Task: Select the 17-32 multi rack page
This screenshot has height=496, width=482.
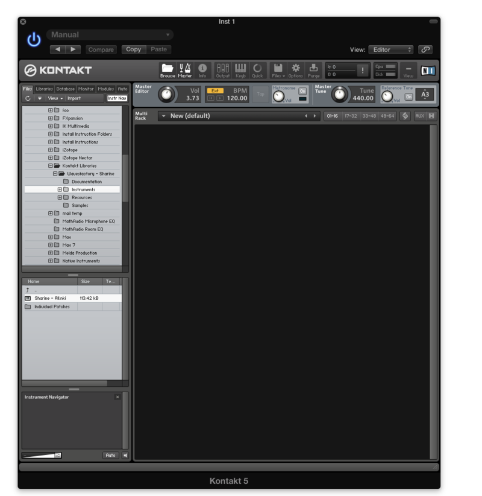Action: (351, 116)
